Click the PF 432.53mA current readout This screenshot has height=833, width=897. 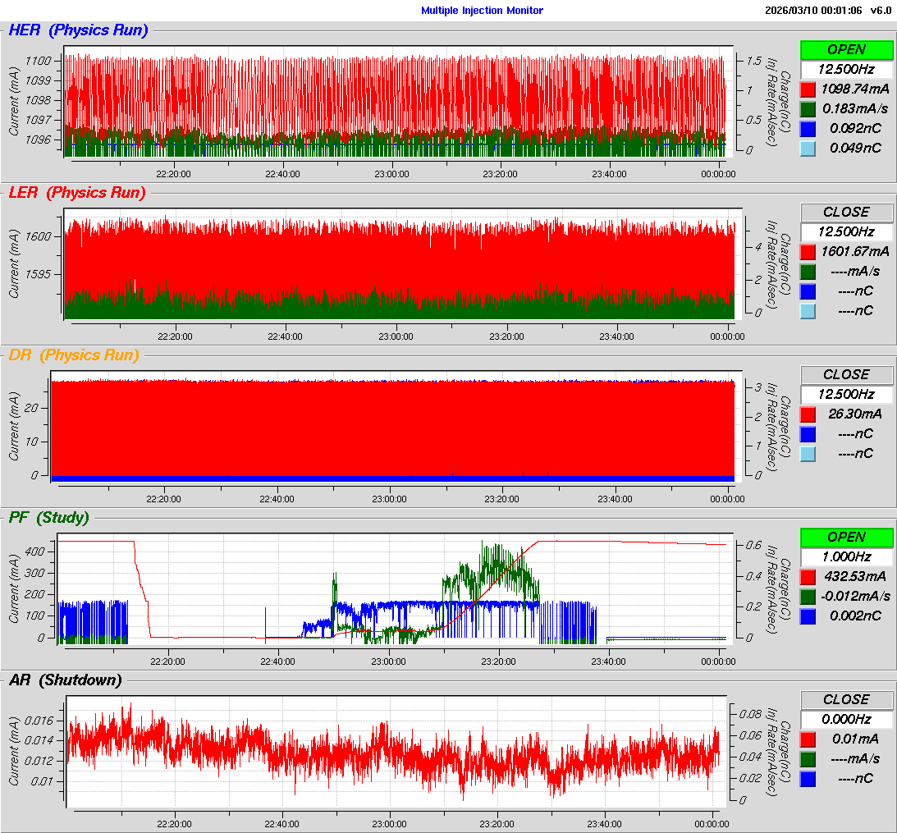point(856,576)
